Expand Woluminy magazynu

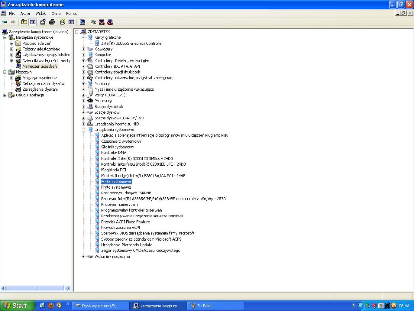tap(83, 256)
